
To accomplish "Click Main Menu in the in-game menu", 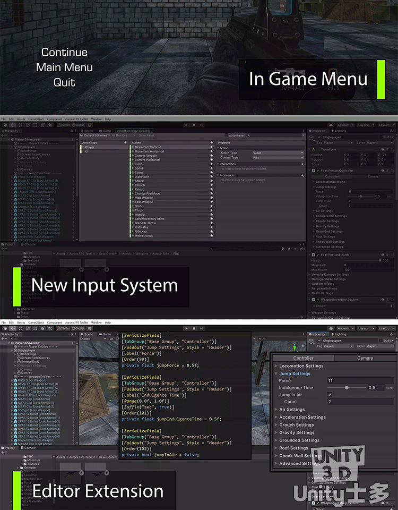I will tap(64, 67).
